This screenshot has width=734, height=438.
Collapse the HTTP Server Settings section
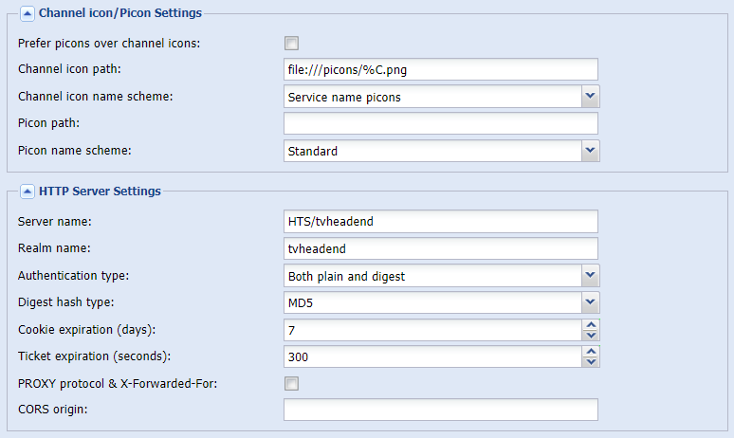coord(28,192)
